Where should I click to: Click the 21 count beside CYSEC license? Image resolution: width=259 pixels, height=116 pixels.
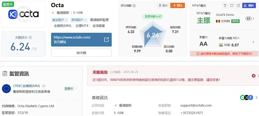pyautogui.click(x=44, y=86)
